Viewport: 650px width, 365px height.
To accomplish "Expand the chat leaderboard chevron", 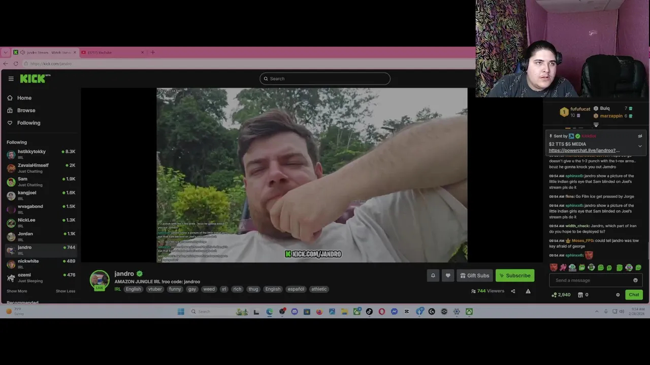I will click(596, 125).
